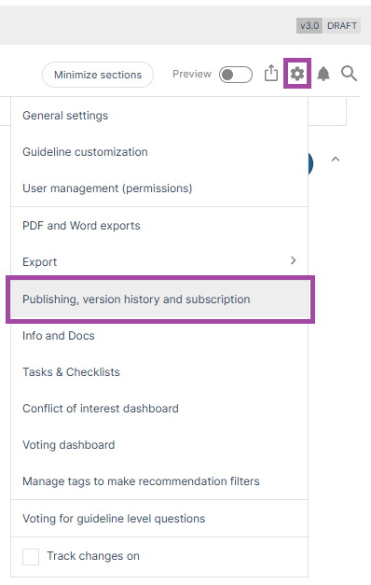Open Guideline customization
Image resolution: width=371 pixels, height=585 pixels.
click(x=159, y=152)
